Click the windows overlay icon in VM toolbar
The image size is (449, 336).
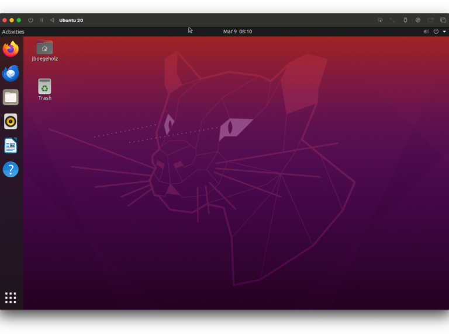[x=443, y=20]
